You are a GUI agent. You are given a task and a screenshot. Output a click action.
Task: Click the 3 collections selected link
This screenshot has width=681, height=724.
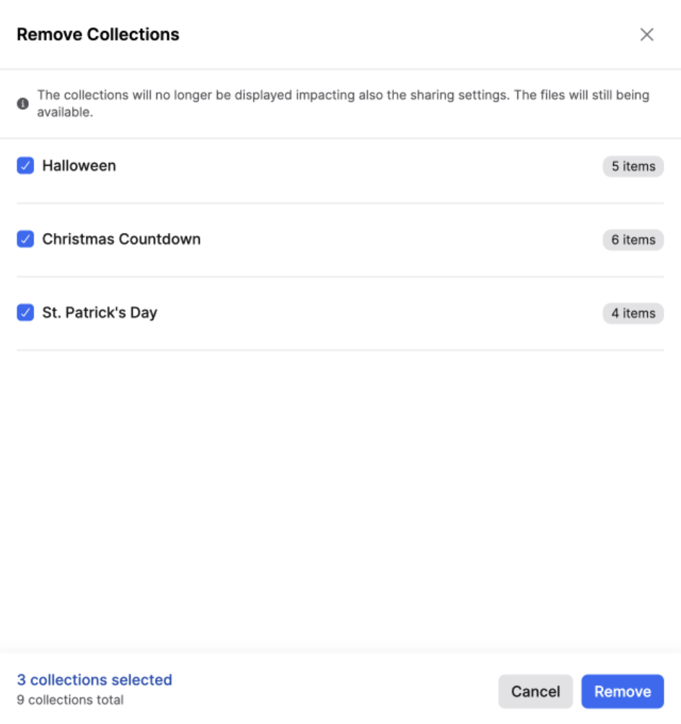point(95,679)
